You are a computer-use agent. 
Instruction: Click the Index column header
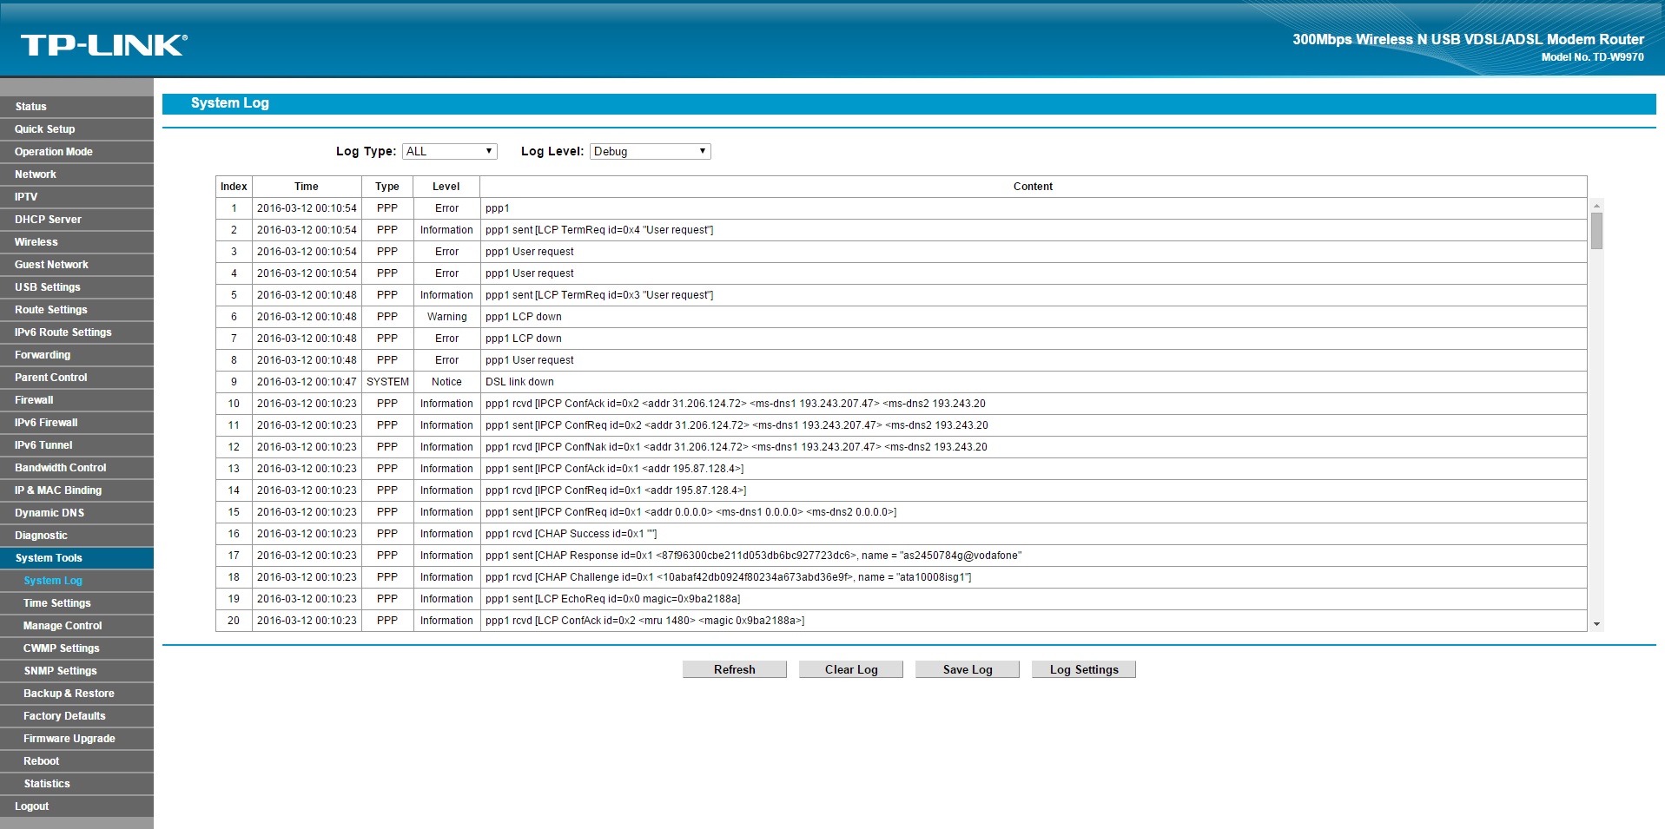coord(234,187)
